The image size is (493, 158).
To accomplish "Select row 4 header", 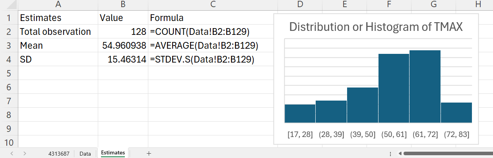I will (9, 59).
